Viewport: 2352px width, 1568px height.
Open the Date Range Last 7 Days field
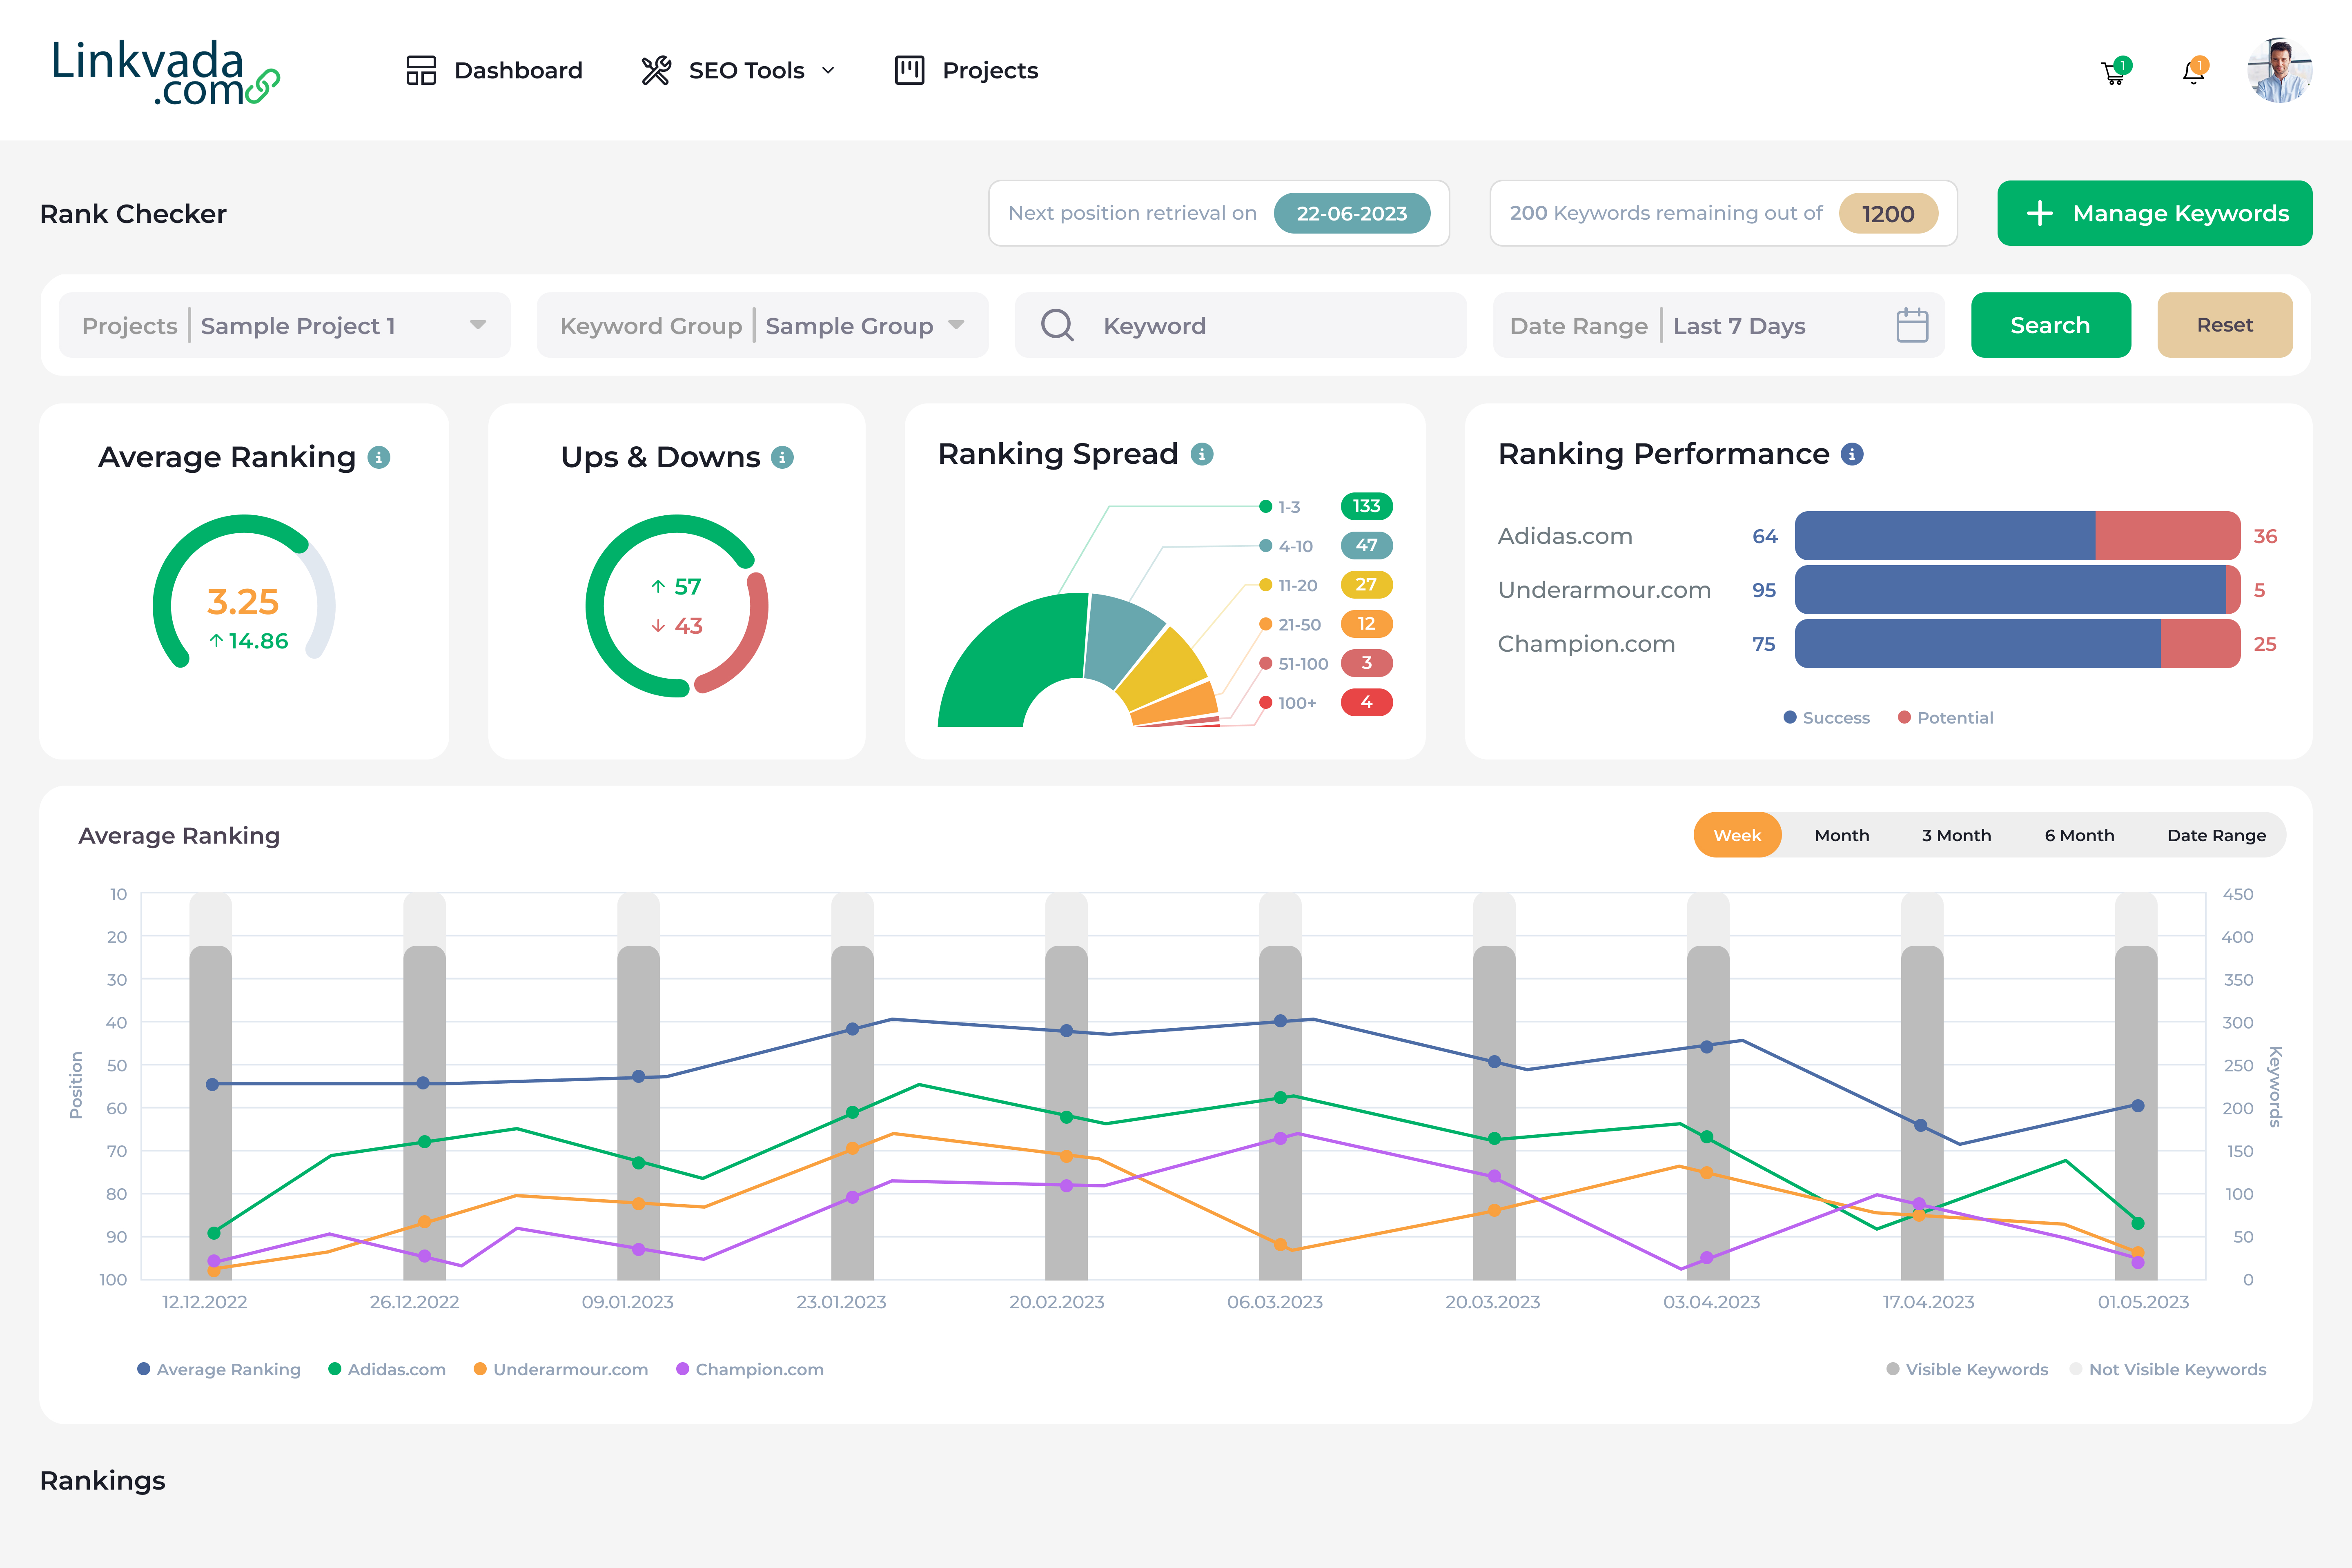(x=1719, y=325)
